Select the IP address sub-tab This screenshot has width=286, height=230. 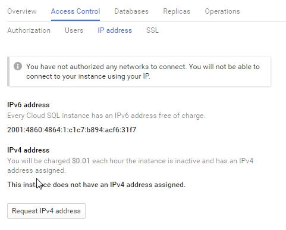tap(115, 30)
